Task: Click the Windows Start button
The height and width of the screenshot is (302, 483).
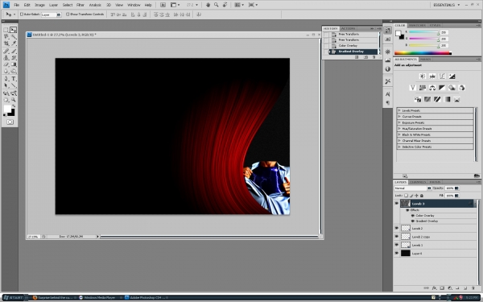Action: pos(14,298)
